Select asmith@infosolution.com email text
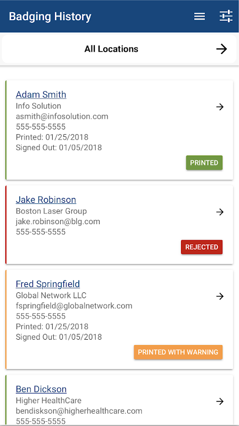The height and width of the screenshot is (426, 239). pos(62,117)
